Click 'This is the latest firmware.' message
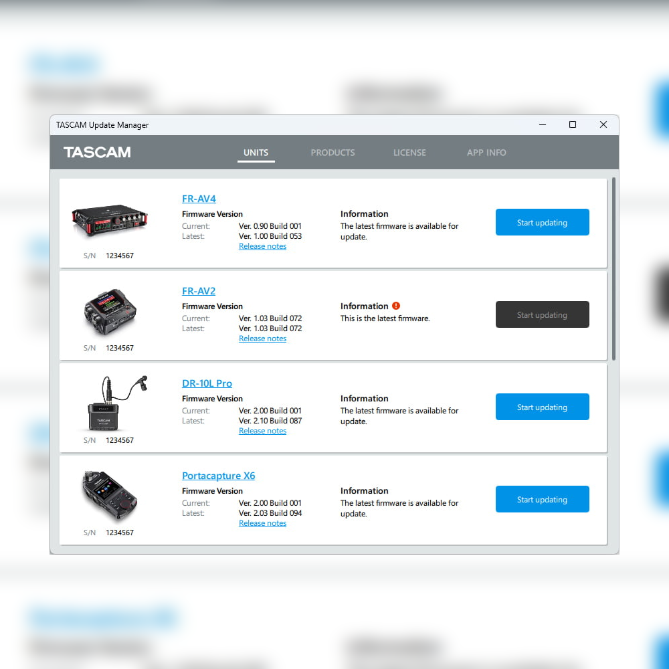 point(385,318)
